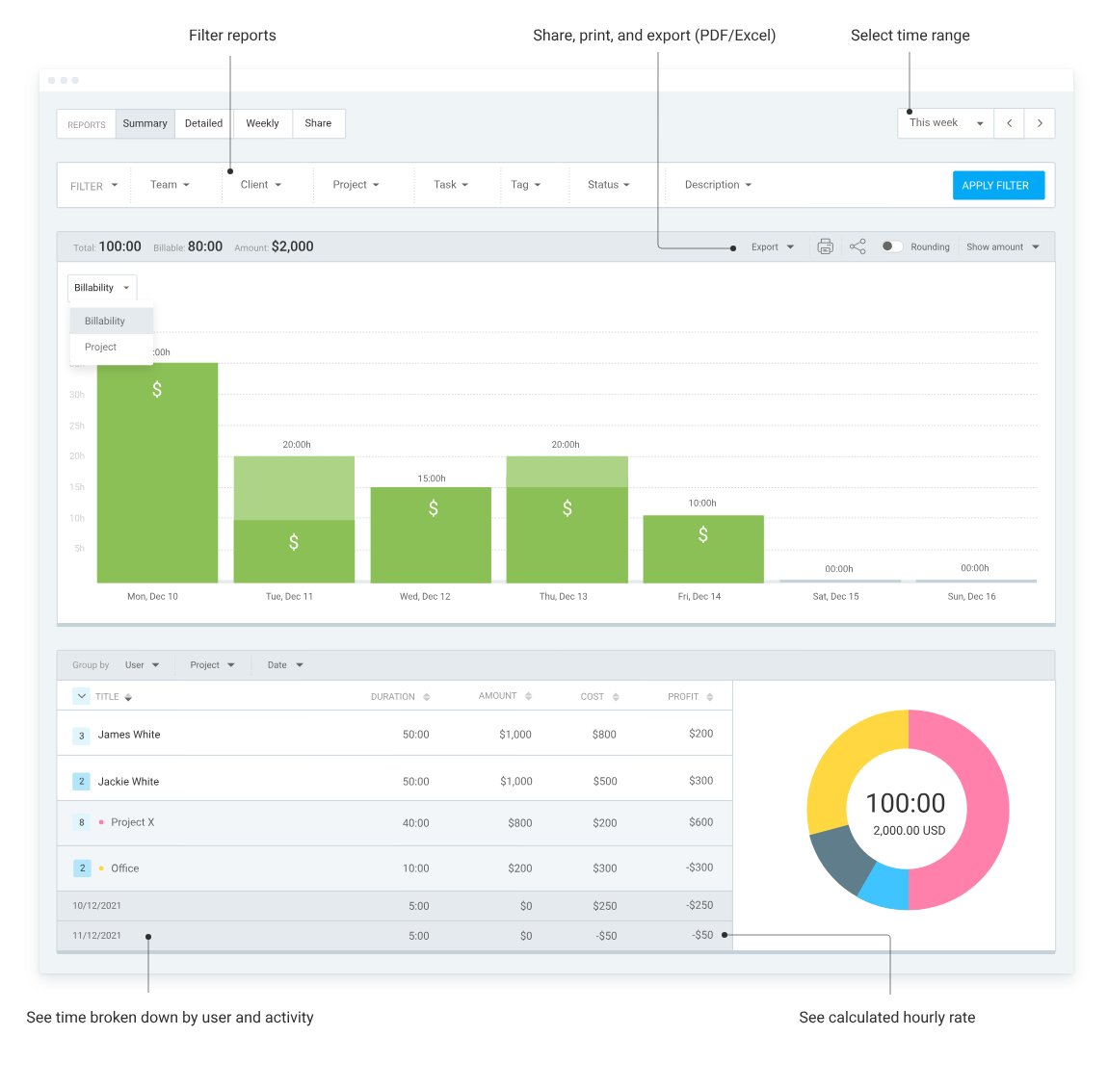Sort the Profit column using its sort icon
This screenshot has height=1088, width=1108.
pos(710,695)
